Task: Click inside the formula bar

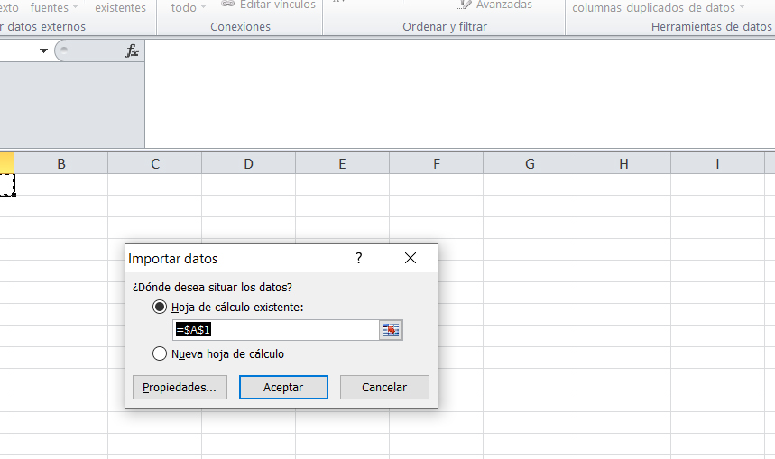Action: pos(451,90)
